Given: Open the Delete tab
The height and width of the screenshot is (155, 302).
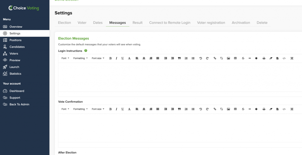Looking at the screenshot, I should (x=262, y=23).
